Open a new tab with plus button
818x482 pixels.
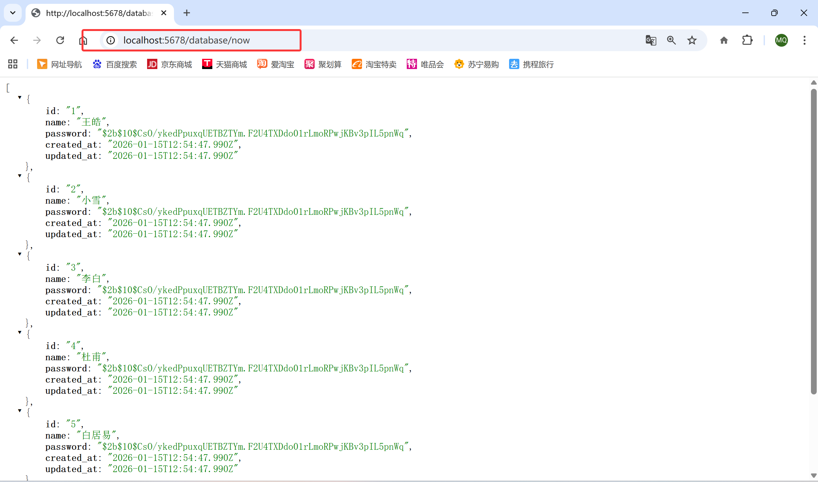coord(186,13)
